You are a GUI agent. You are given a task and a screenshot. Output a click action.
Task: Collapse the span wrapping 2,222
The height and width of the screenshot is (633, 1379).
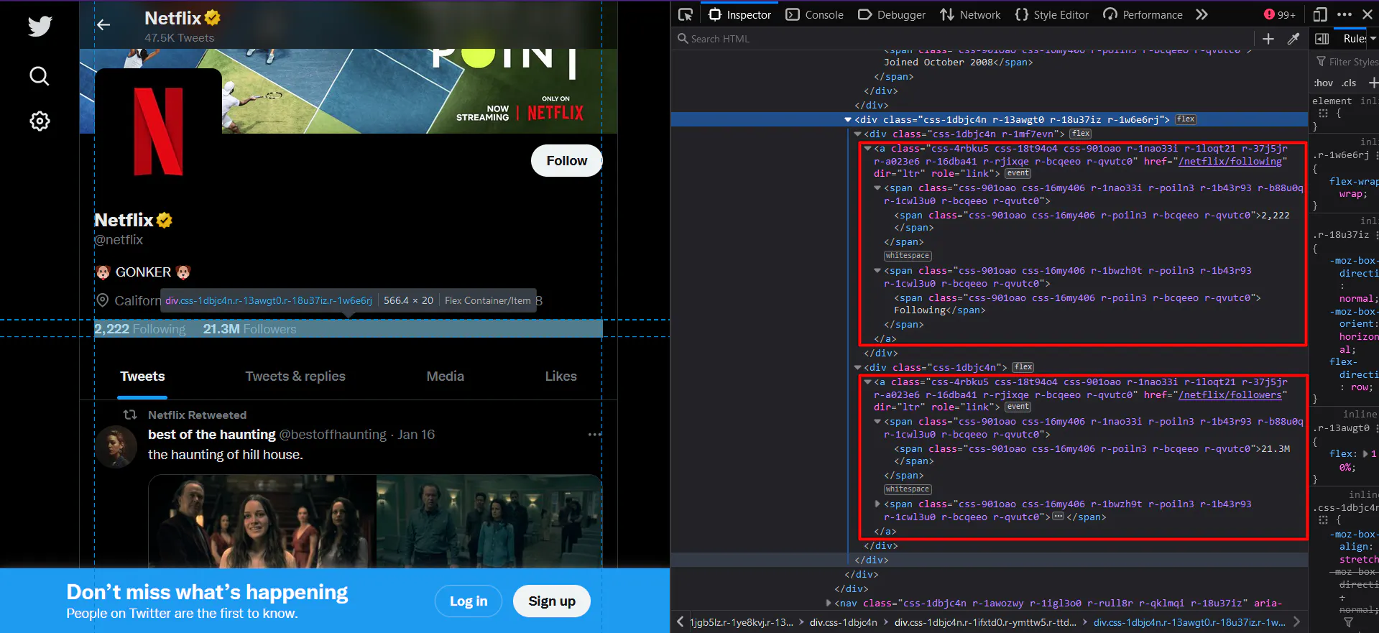tap(877, 188)
